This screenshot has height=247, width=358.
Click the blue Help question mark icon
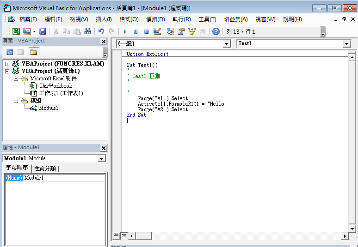click(x=216, y=31)
